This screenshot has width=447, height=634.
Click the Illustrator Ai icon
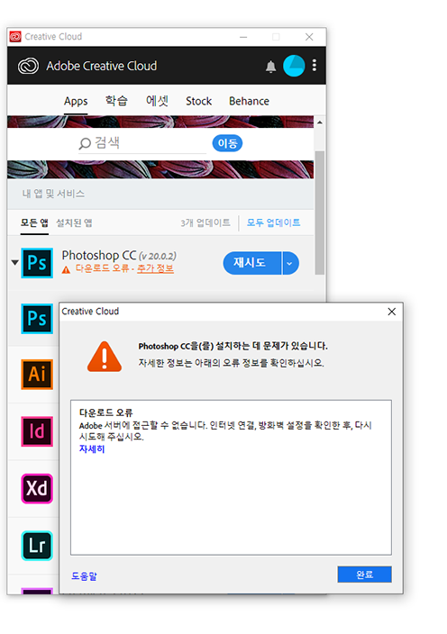37,375
